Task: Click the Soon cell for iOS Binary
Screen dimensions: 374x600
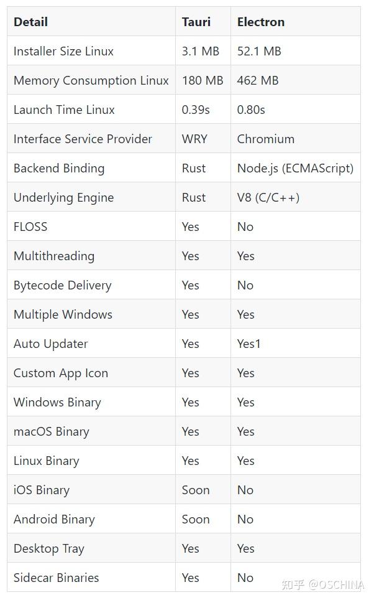Action: (196, 490)
